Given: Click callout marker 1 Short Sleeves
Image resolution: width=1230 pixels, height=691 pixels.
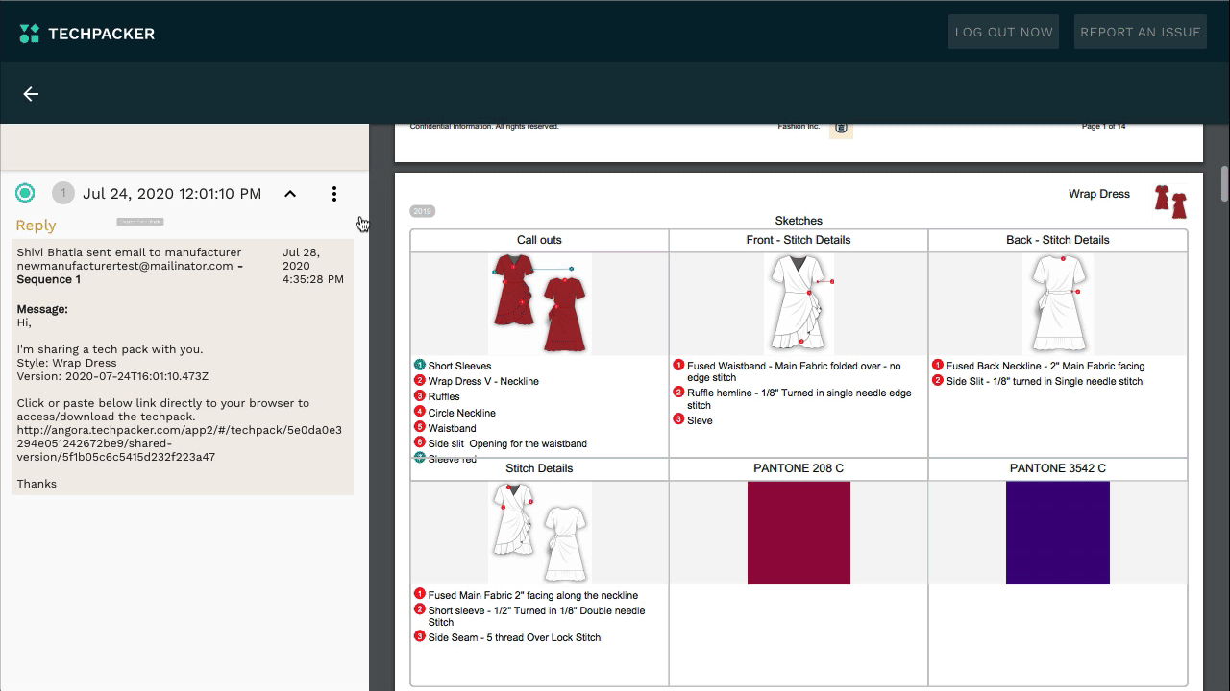Looking at the screenshot, I should point(420,365).
